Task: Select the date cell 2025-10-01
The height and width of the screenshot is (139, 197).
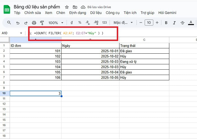Action: pyautogui.click(x=90, y=51)
